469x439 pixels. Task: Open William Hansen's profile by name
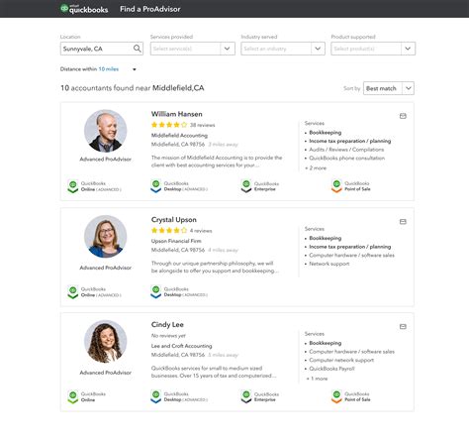coord(177,114)
